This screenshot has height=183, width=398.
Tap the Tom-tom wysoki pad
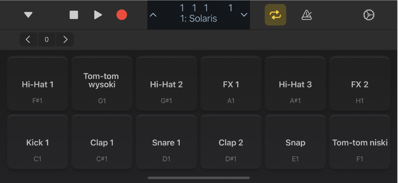click(101, 84)
